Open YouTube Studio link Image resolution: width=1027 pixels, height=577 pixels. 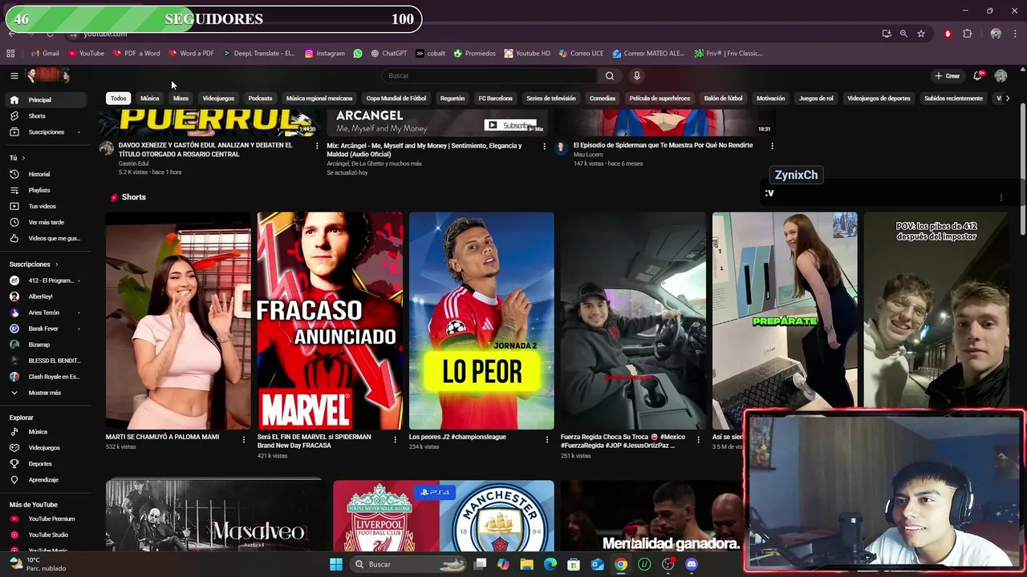pos(46,535)
